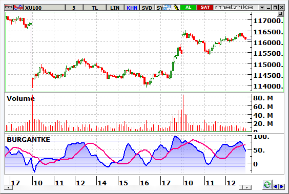Click the 117000 price axis label
The image size is (289, 194).
click(268, 21)
